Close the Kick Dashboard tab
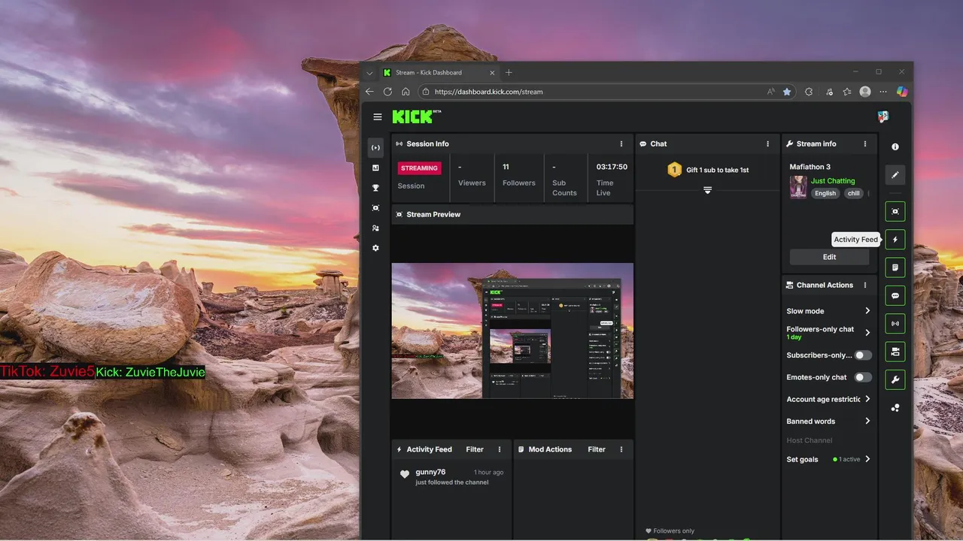This screenshot has width=963, height=541. (x=493, y=73)
